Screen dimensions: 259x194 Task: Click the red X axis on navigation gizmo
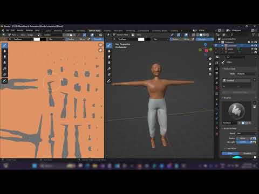[206, 51]
